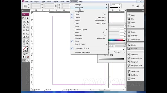Select the Line tool
The width and height of the screenshot is (167, 93).
28,25
